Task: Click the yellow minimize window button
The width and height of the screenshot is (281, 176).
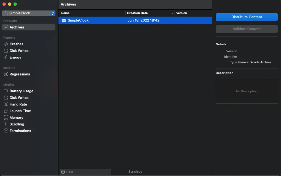Action: pyautogui.click(x=10, y=4)
